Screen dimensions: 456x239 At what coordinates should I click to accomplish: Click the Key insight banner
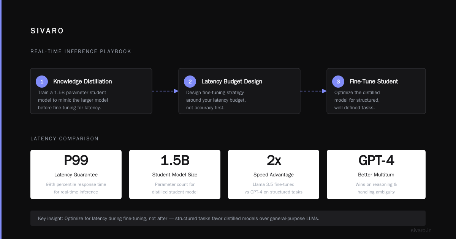tap(228, 218)
